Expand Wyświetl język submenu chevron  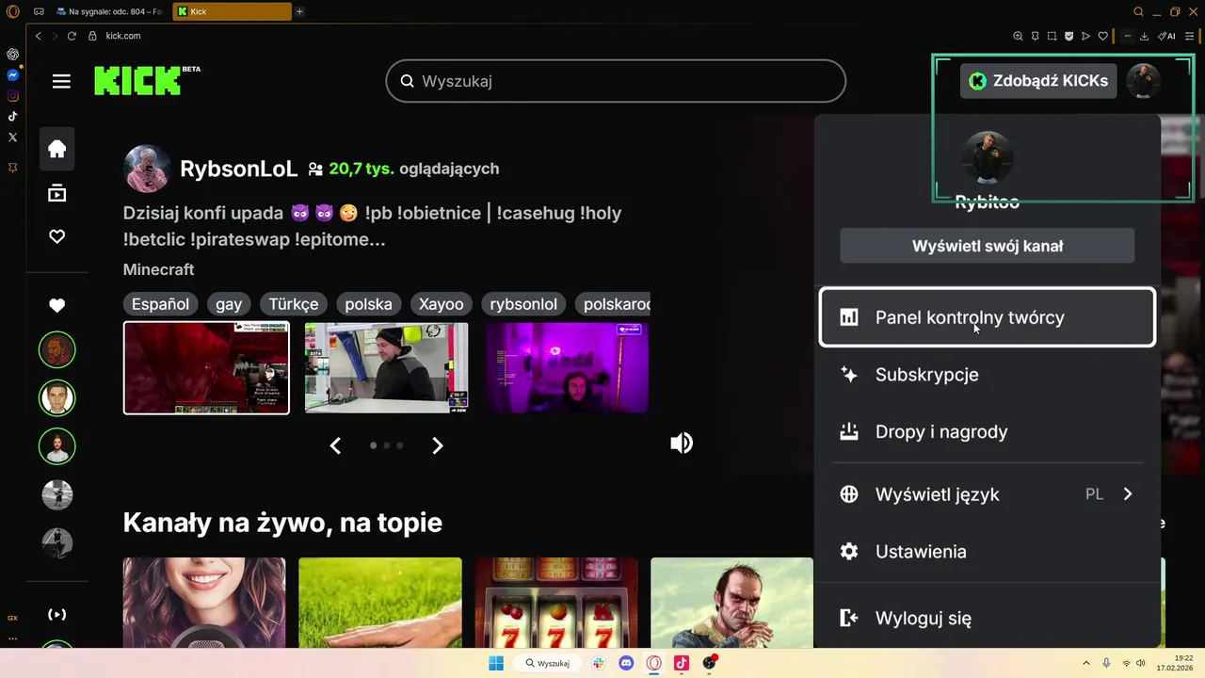1128,494
